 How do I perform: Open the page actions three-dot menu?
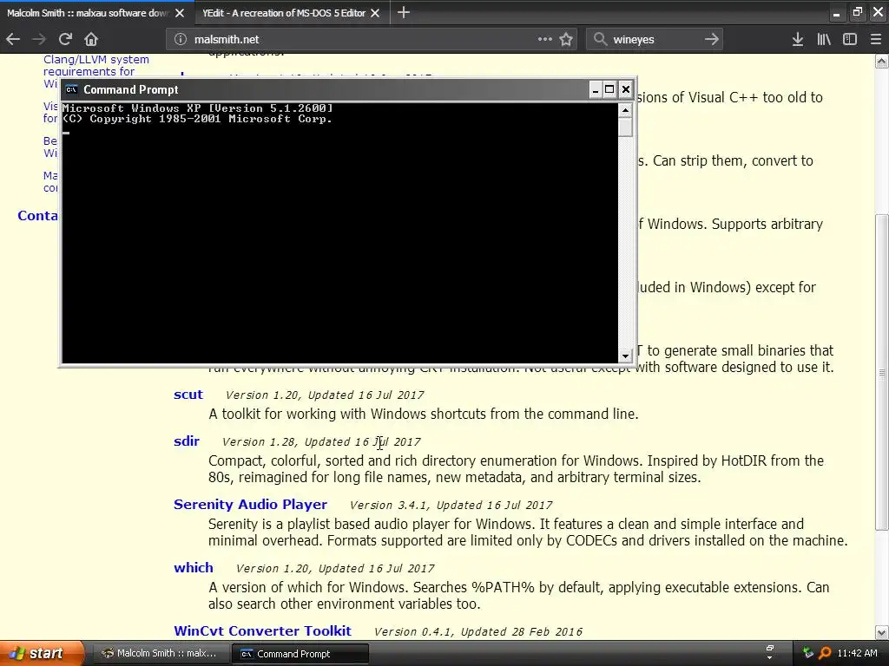click(545, 39)
